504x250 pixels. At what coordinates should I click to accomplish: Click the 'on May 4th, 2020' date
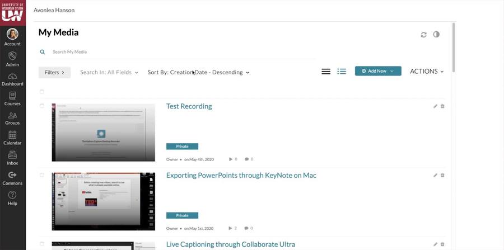(x=199, y=159)
